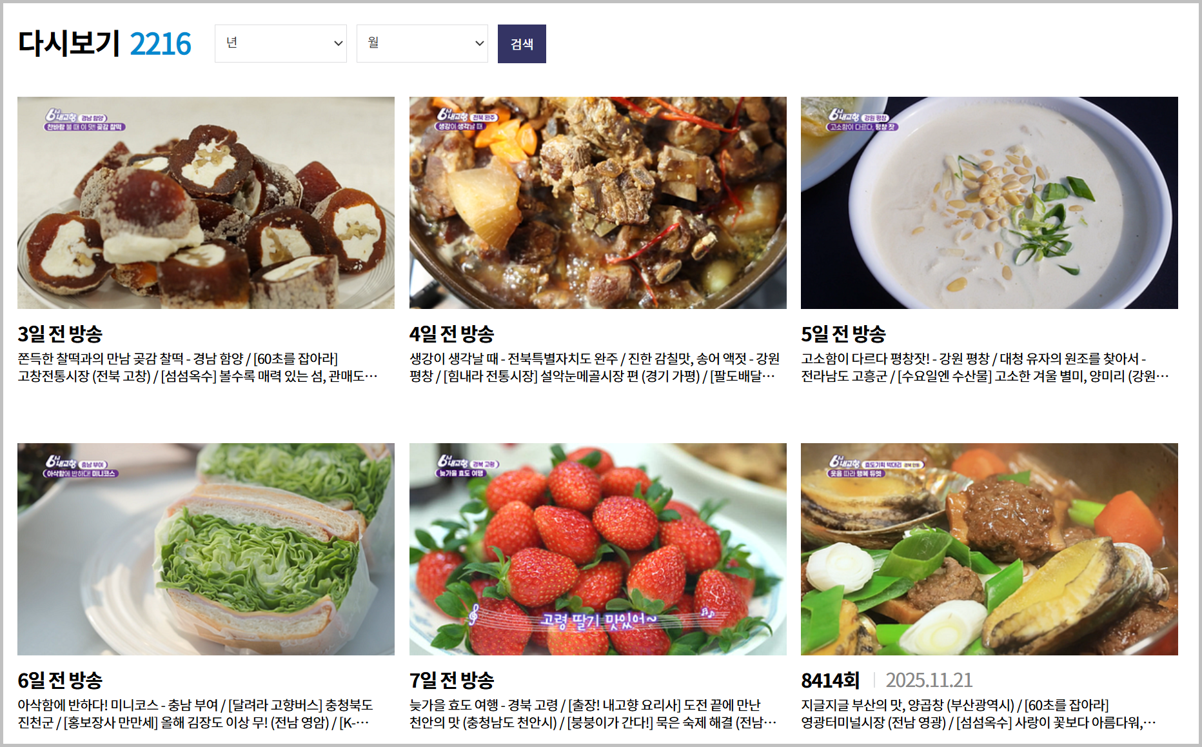Click the 고소함이 다르다 평창잣 description
Screen dimensions: 1202x747
point(985,367)
